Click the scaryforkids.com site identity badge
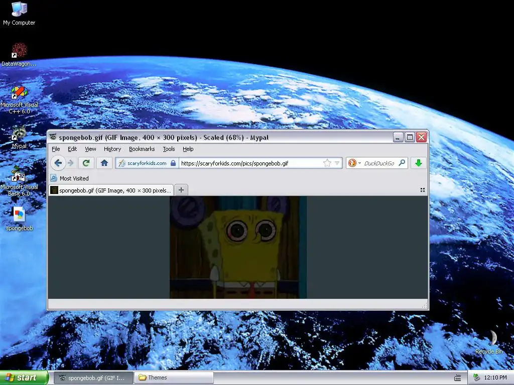The width and height of the screenshot is (514, 385). (147, 163)
